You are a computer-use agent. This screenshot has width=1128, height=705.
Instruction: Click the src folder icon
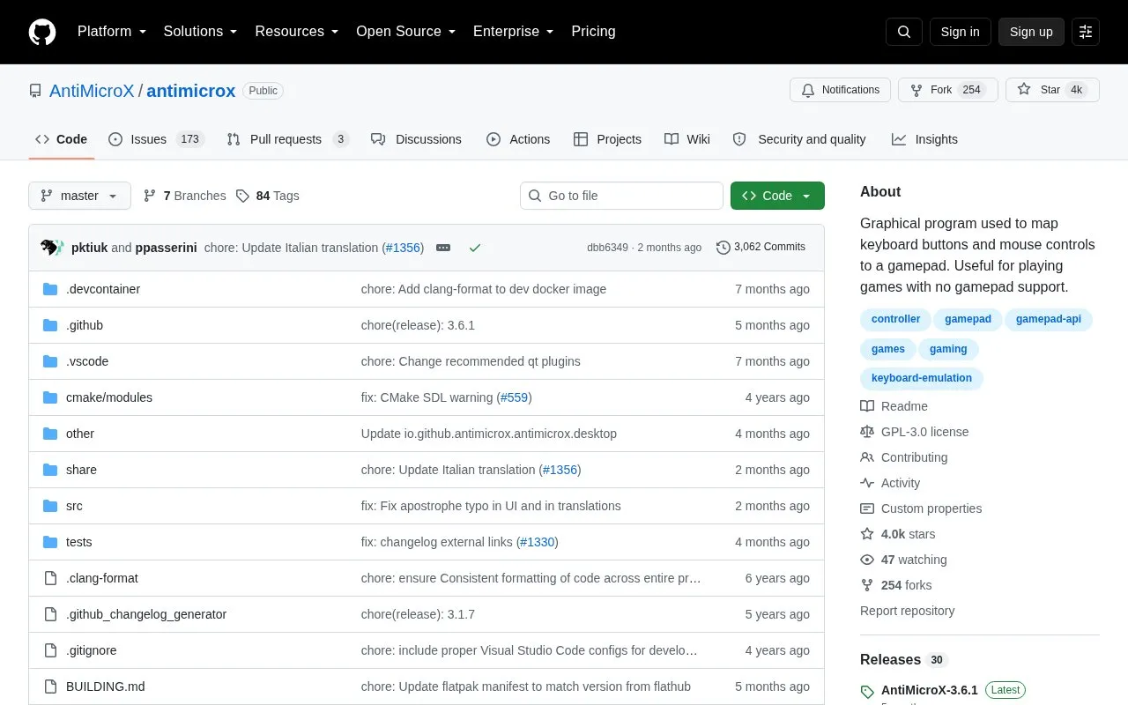coord(50,506)
